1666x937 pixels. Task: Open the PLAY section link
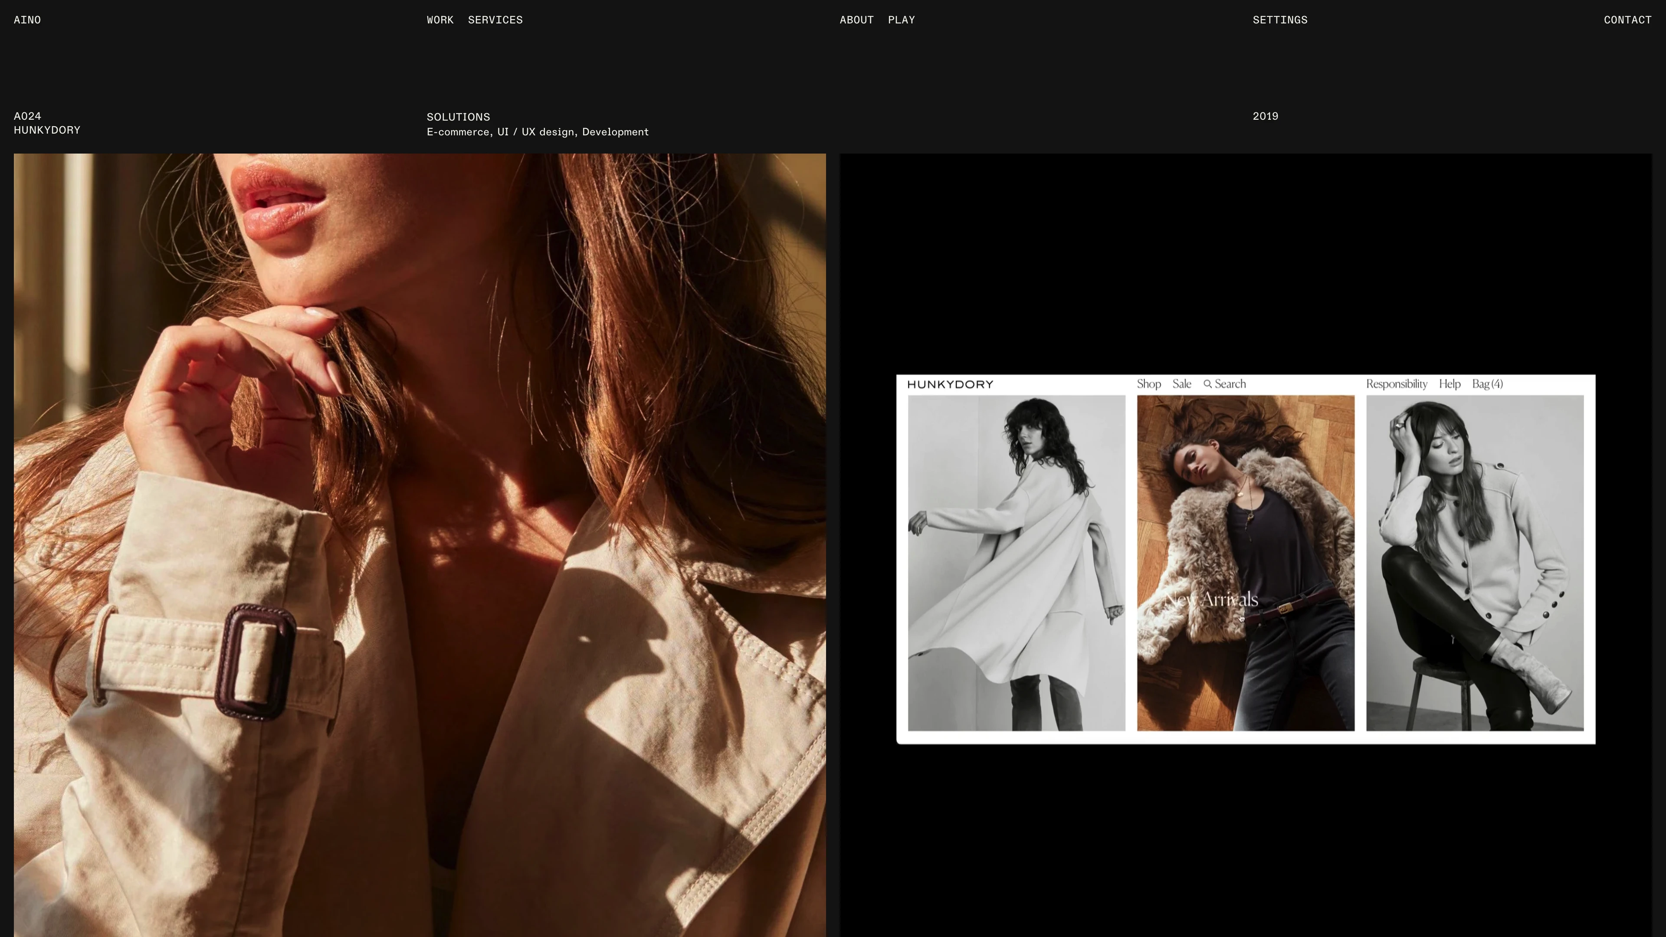[901, 20]
